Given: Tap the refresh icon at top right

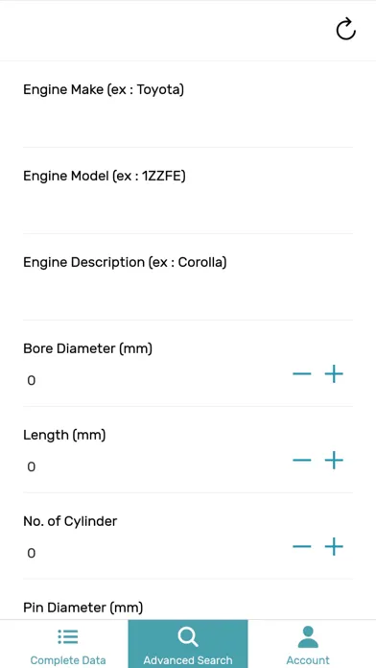Looking at the screenshot, I should point(345,29).
